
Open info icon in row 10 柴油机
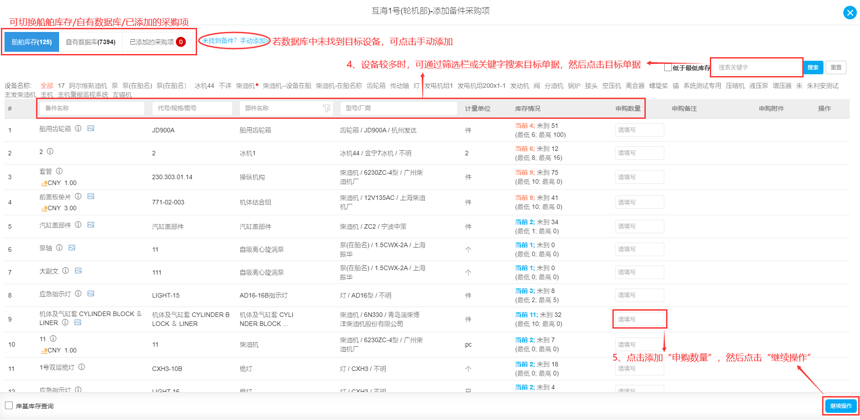point(53,339)
